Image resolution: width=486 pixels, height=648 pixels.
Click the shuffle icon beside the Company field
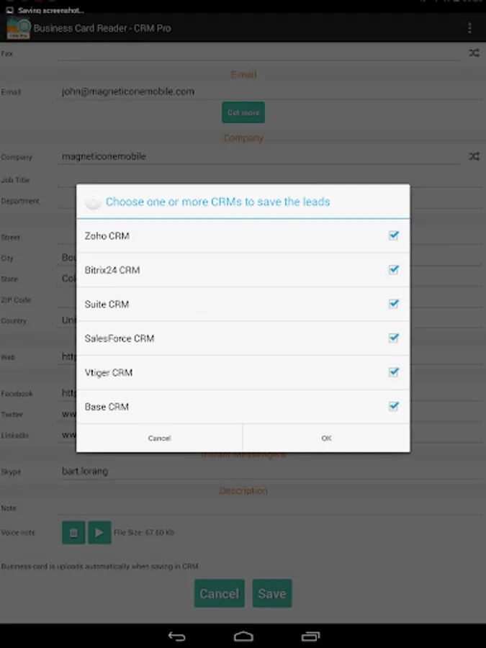[x=474, y=156]
